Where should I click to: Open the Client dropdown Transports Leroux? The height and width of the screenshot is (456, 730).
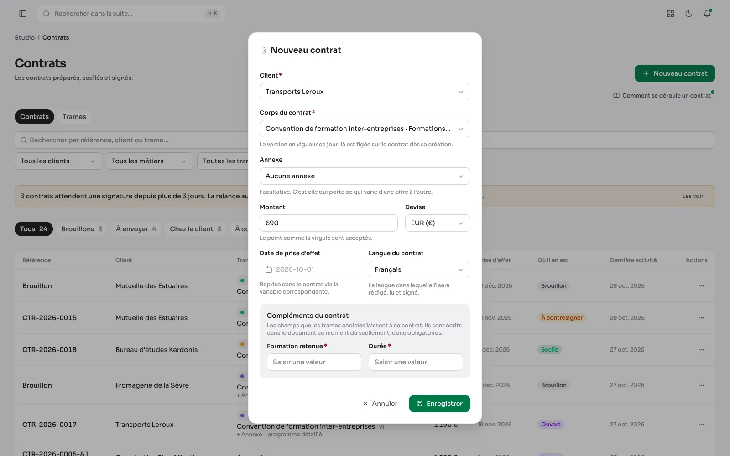pos(365,92)
